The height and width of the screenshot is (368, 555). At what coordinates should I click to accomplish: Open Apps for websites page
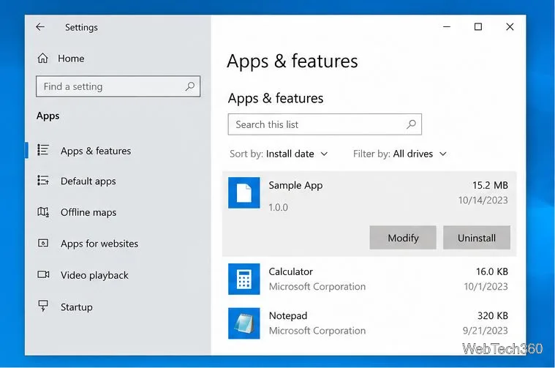99,244
